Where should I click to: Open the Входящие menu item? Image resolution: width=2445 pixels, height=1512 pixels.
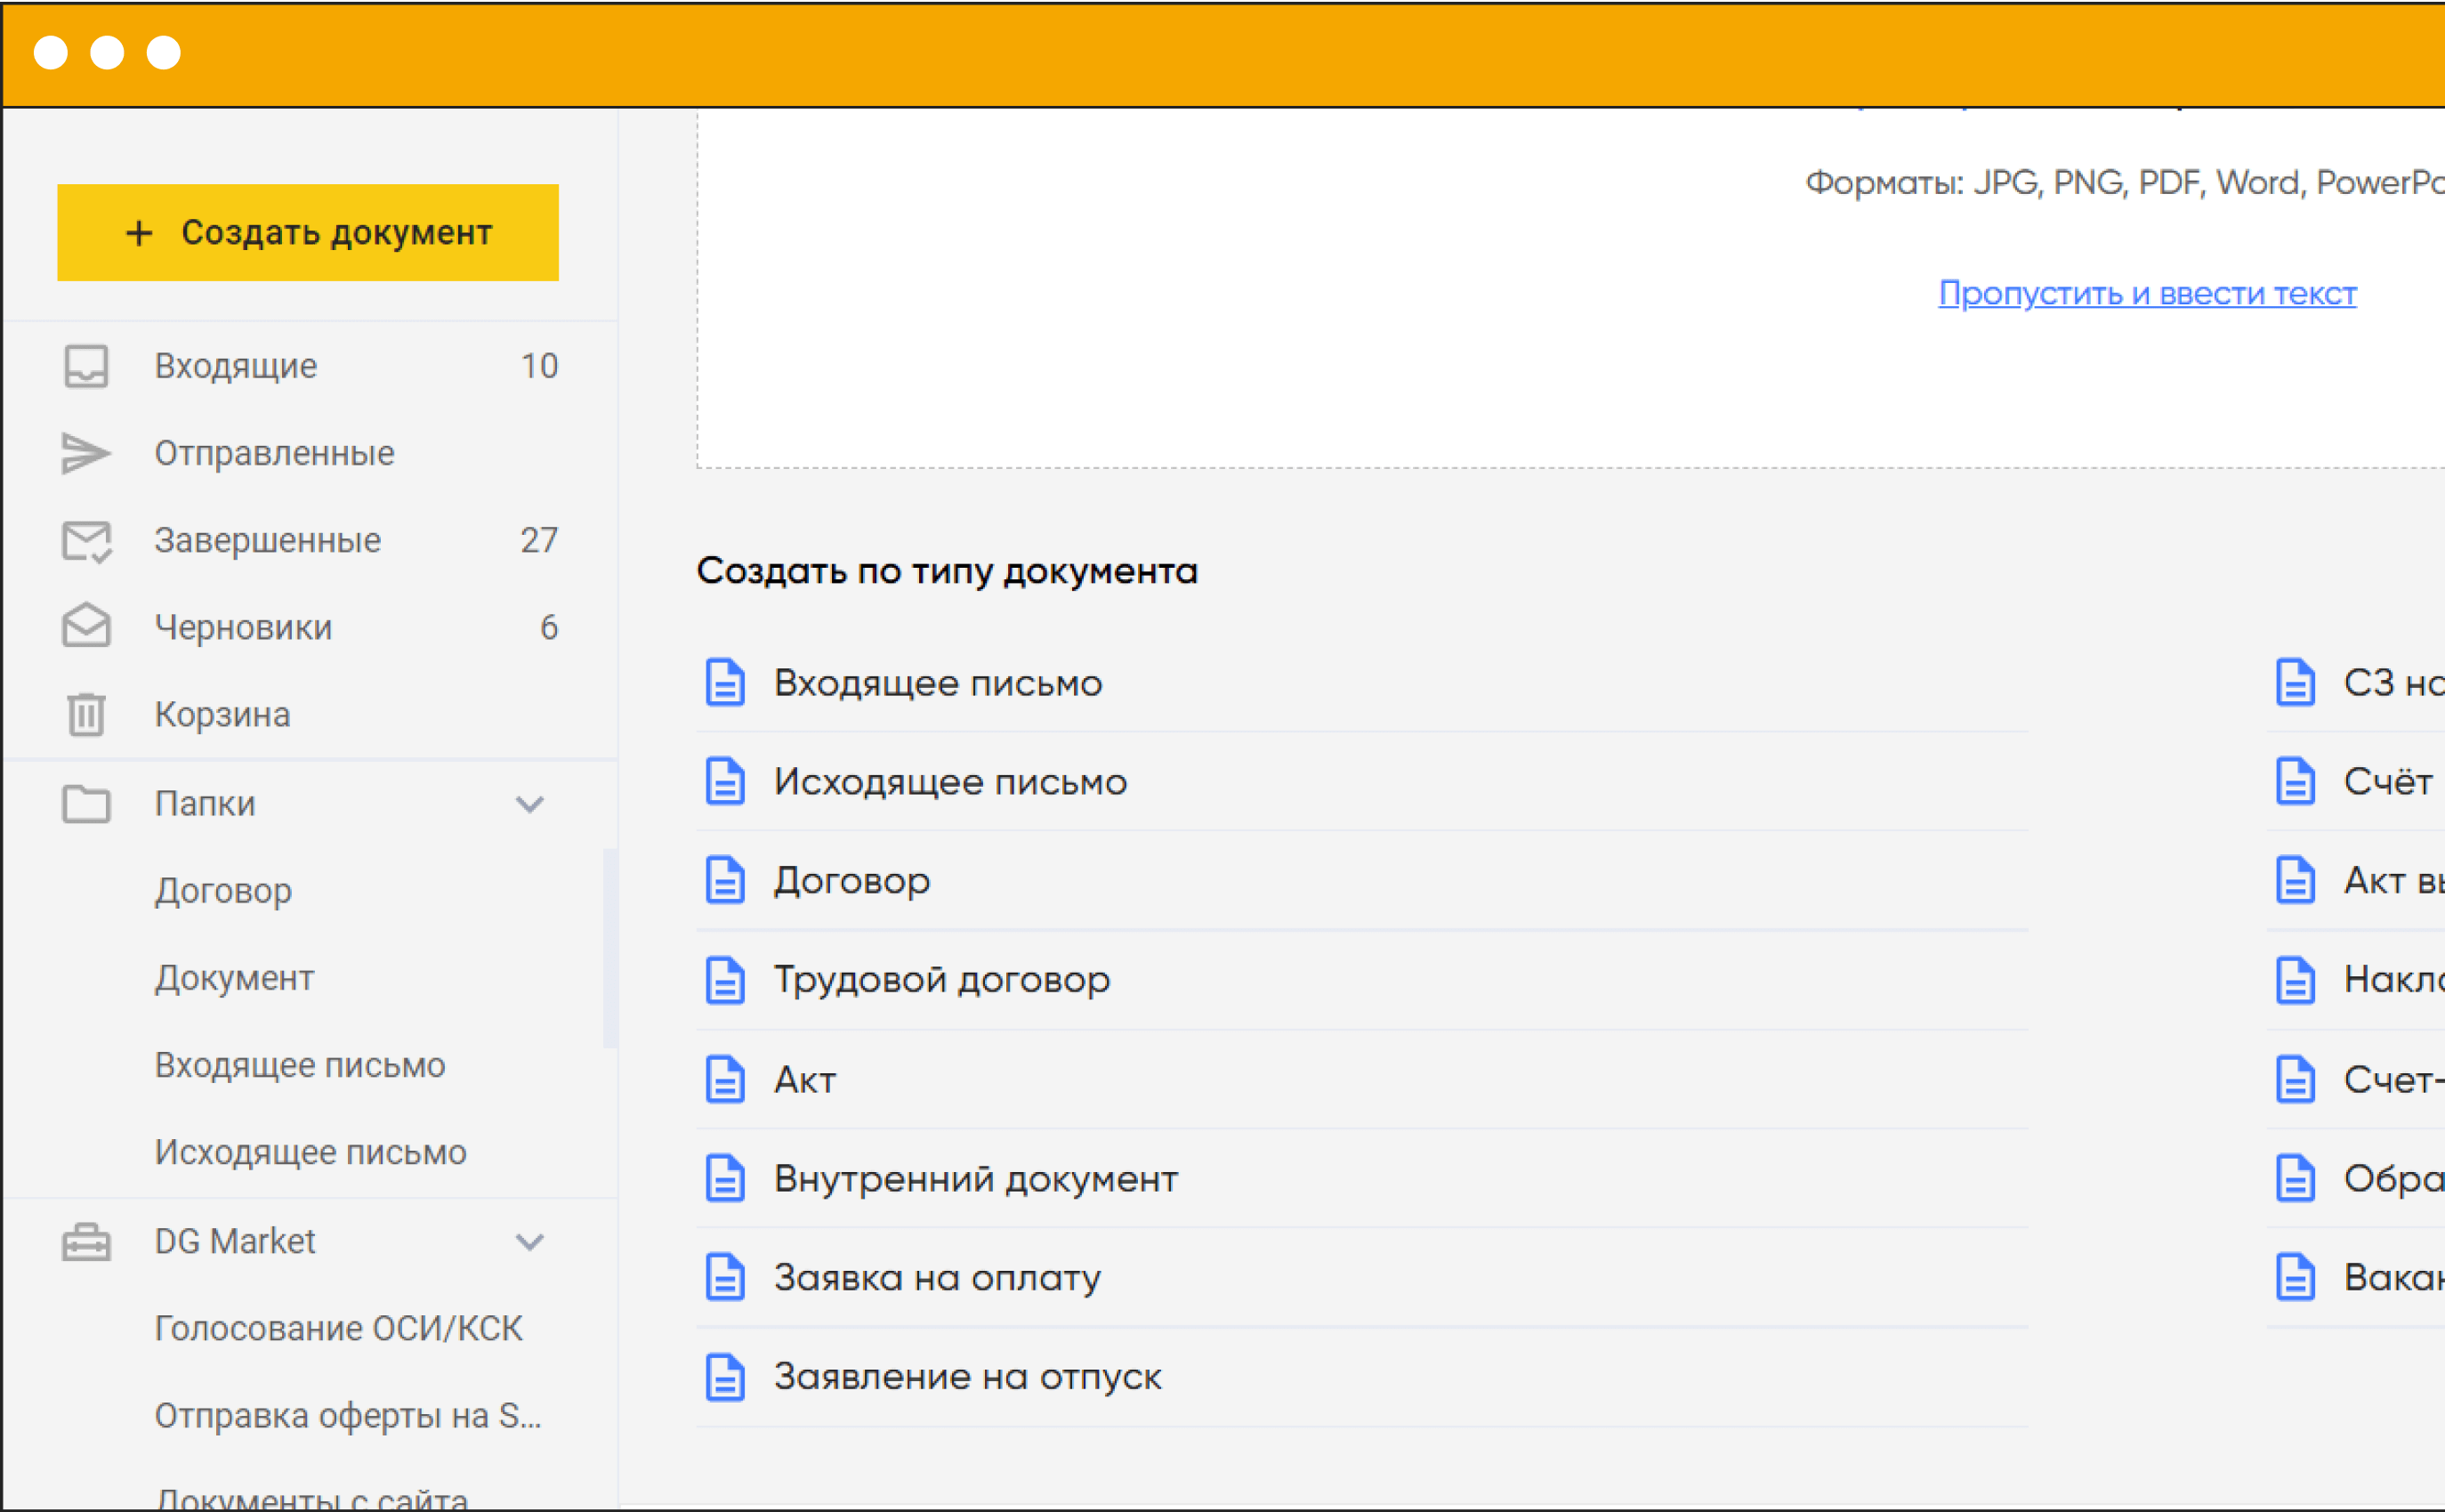[x=236, y=366]
